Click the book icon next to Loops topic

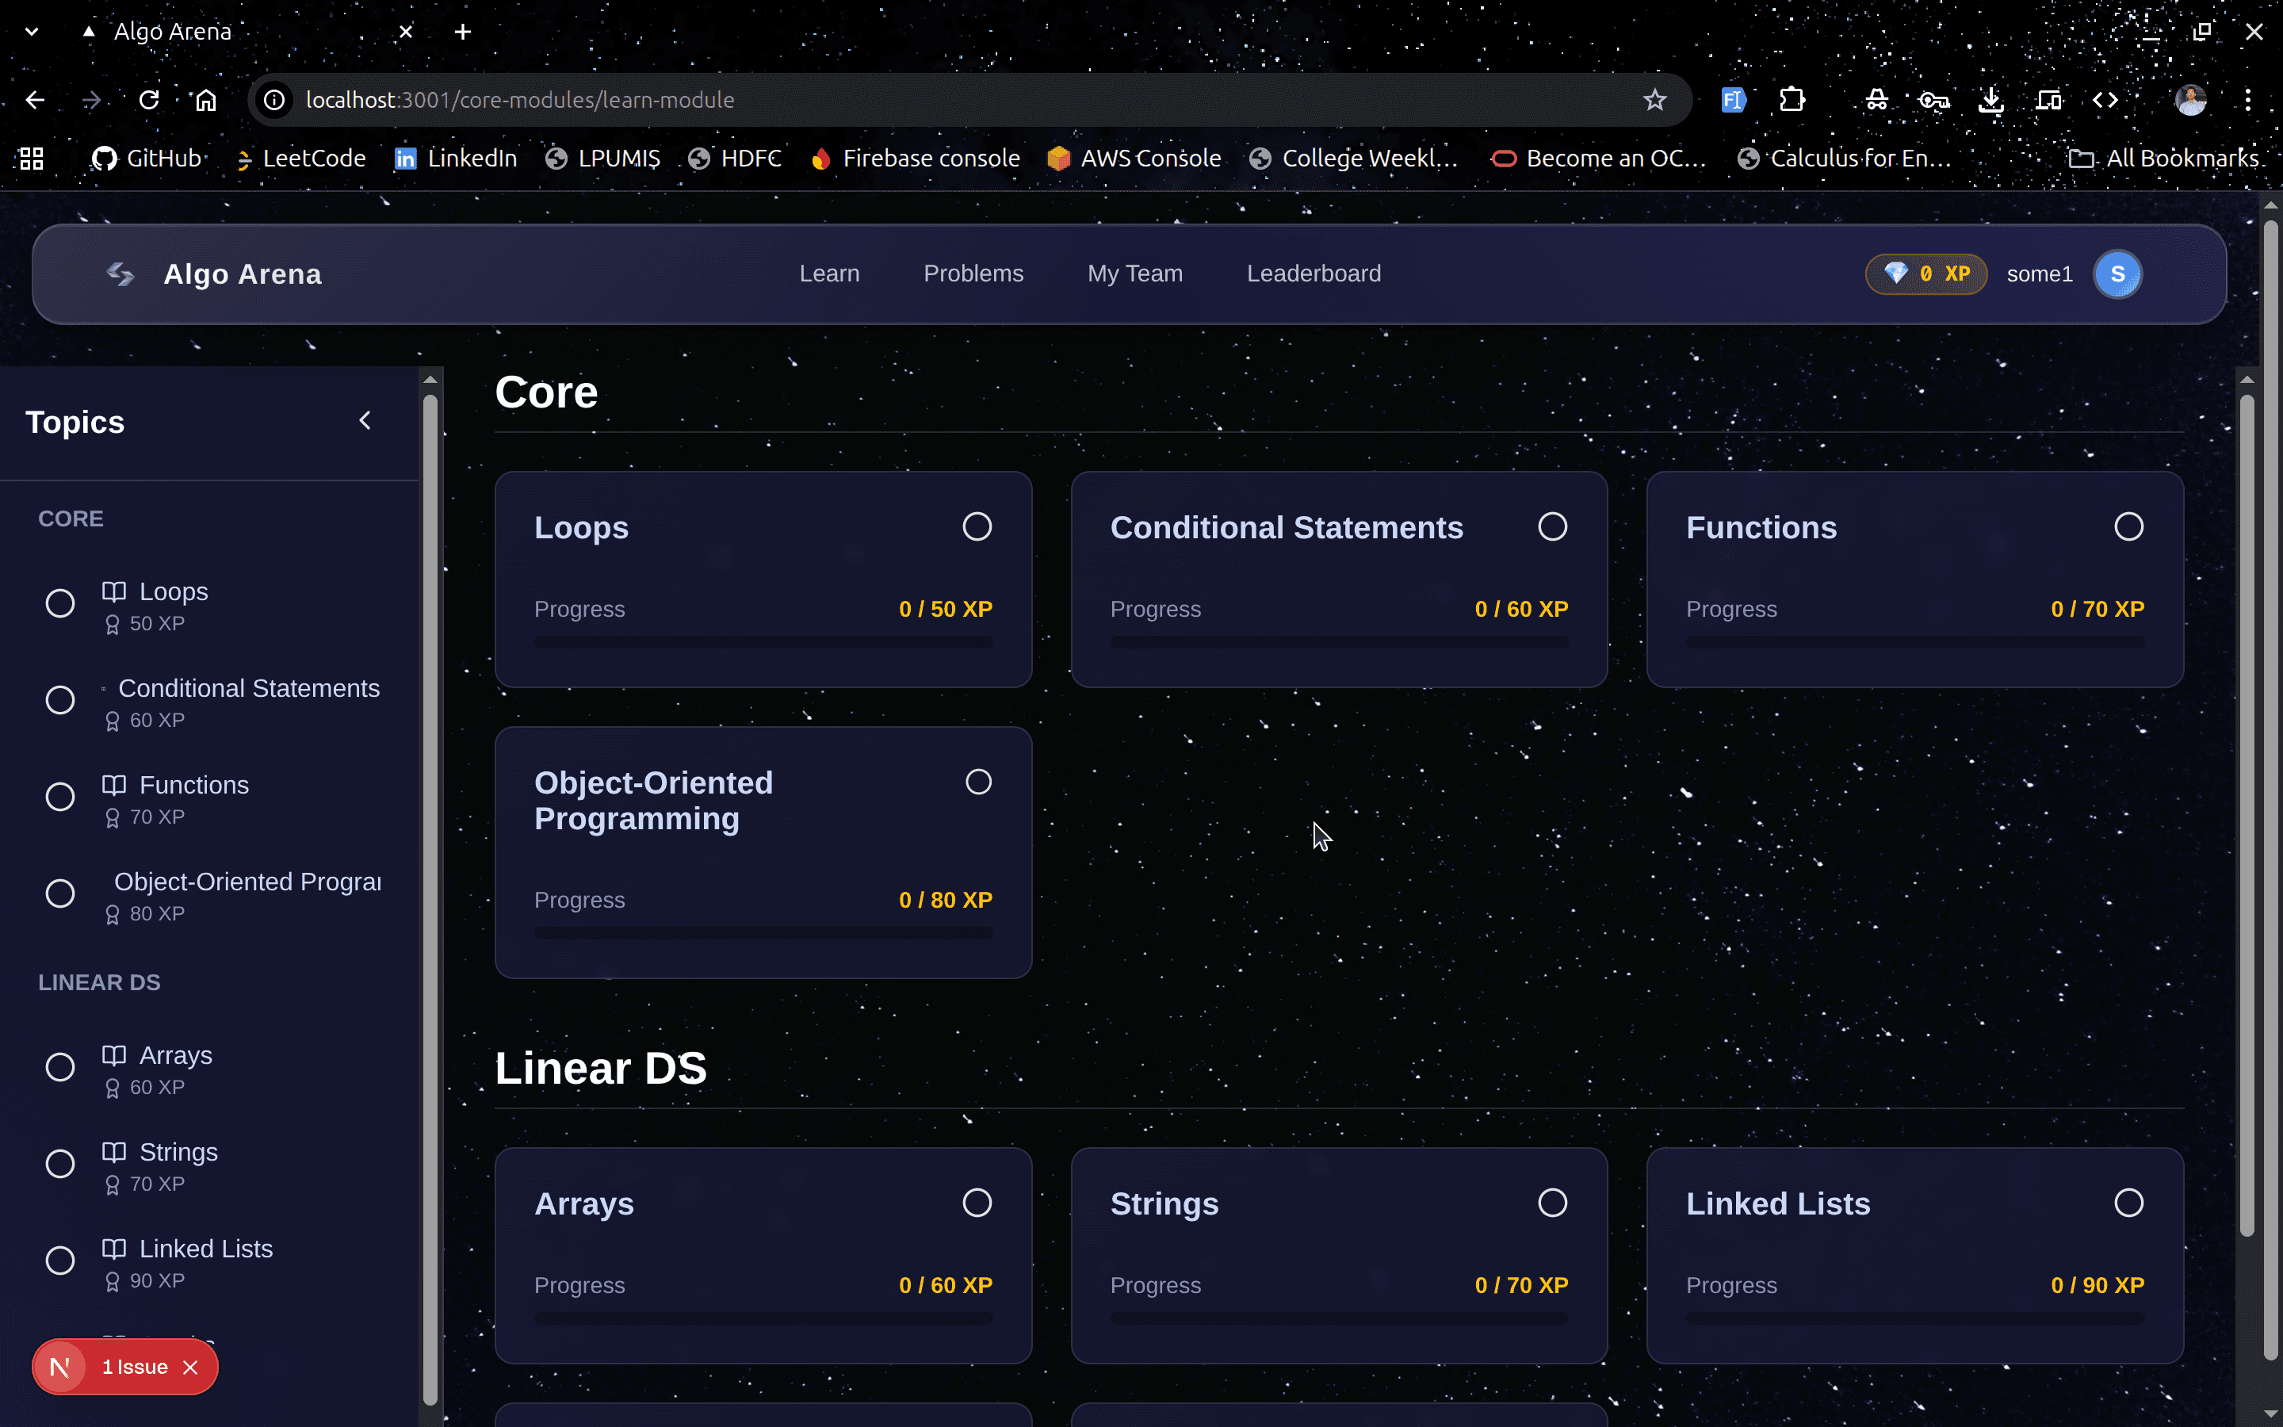114,591
